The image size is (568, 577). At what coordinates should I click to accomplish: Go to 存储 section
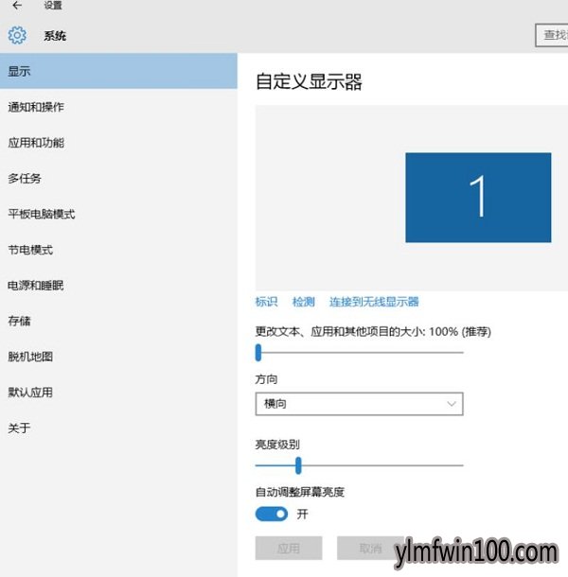[118, 321]
